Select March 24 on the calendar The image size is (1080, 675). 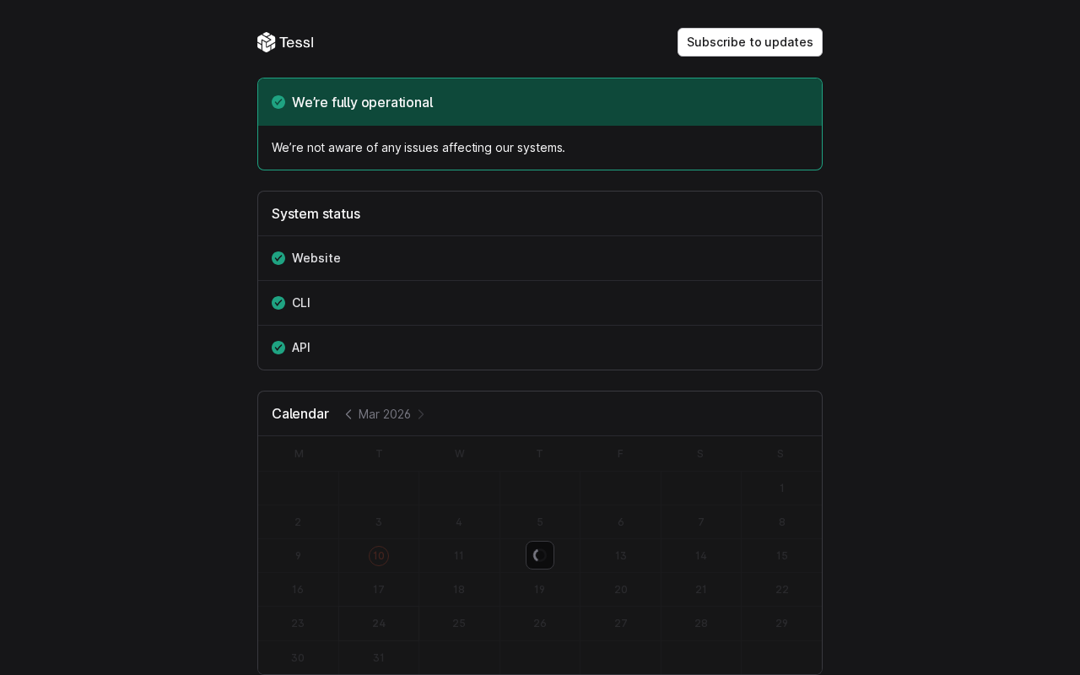click(379, 624)
